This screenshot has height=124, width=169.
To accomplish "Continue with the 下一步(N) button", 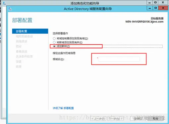I will coord(116,119).
